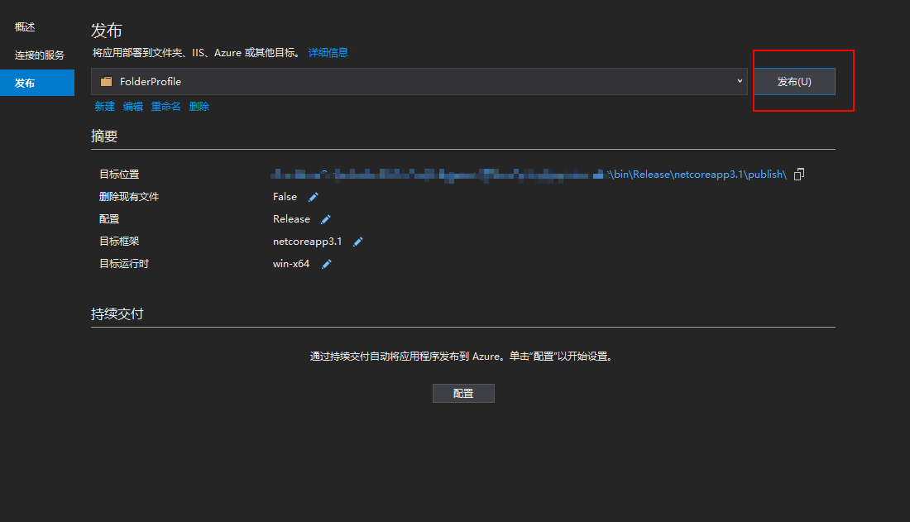
Task: Edit the netcoreapp3.1 target framework pencil
Action: pos(357,242)
